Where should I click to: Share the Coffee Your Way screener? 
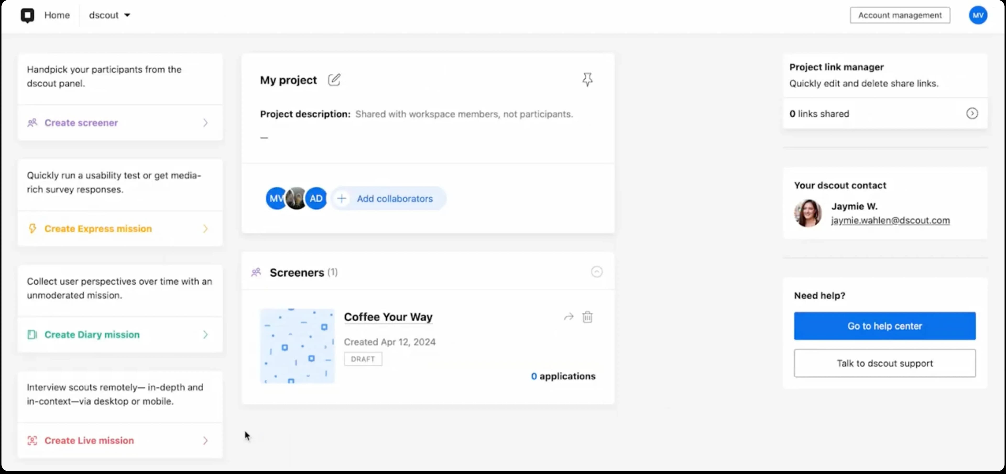568,317
